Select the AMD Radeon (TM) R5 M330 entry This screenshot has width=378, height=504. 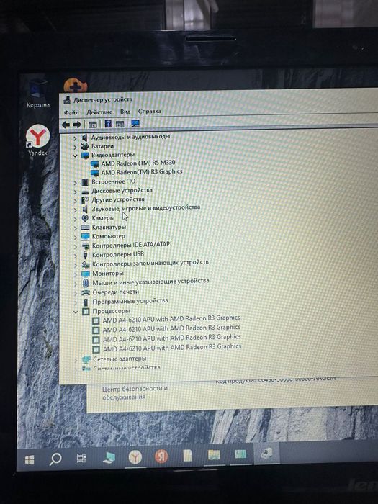click(138, 163)
